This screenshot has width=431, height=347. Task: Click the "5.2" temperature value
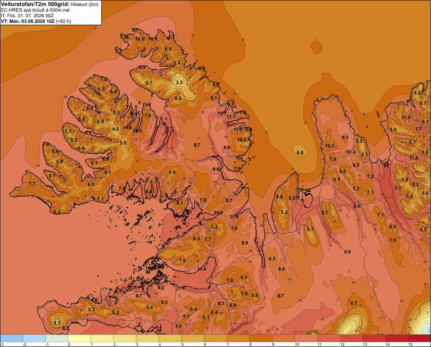[x=409, y=196]
